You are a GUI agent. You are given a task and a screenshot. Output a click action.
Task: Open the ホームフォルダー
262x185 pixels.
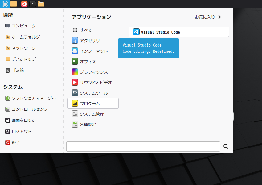click(24, 37)
